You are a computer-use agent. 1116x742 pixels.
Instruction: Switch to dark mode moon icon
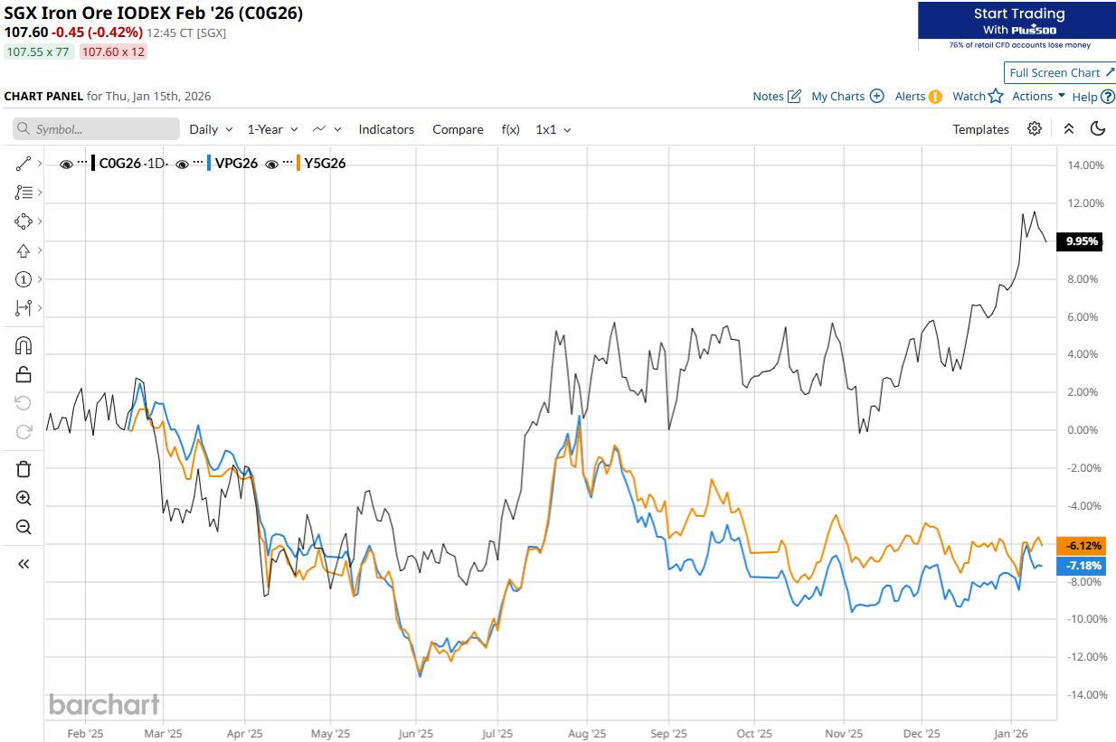[x=1098, y=129]
